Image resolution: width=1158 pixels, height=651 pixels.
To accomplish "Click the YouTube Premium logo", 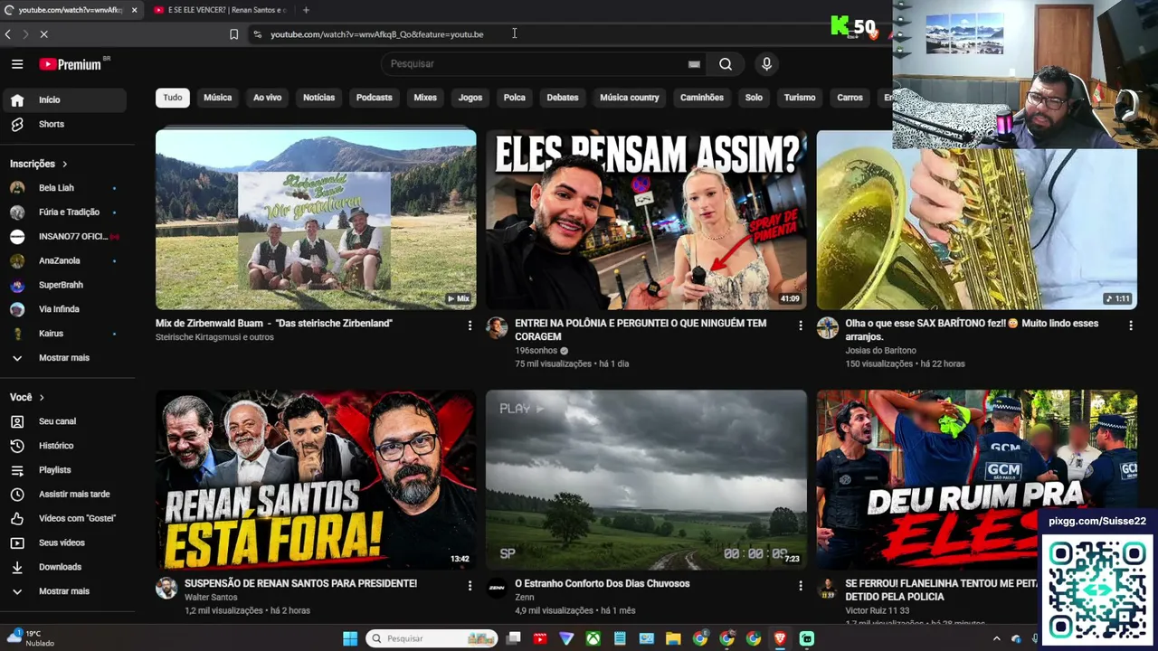I will tap(74, 64).
